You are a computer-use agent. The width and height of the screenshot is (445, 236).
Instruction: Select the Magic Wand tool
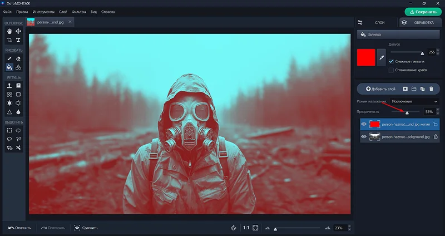point(18,148)
